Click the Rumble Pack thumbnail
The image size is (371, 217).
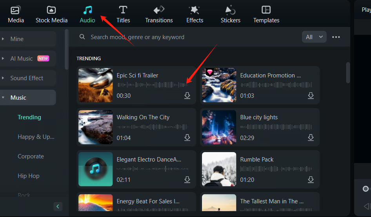click(219, 169)
